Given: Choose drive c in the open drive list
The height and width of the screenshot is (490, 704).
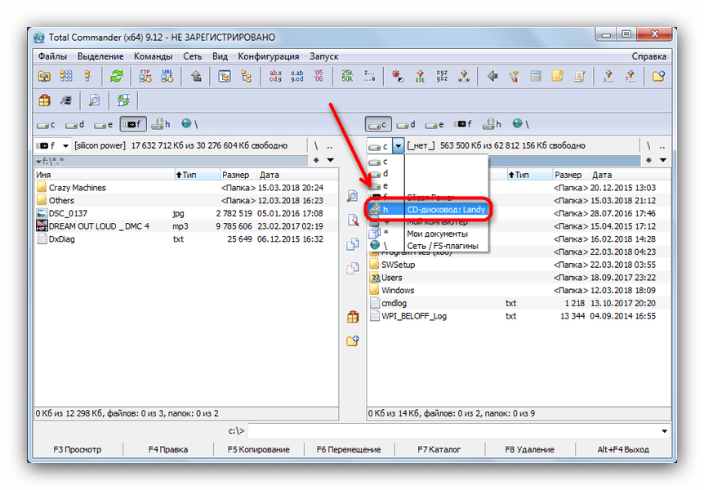Looking at the screenshot, I should [x=428, y=161].
